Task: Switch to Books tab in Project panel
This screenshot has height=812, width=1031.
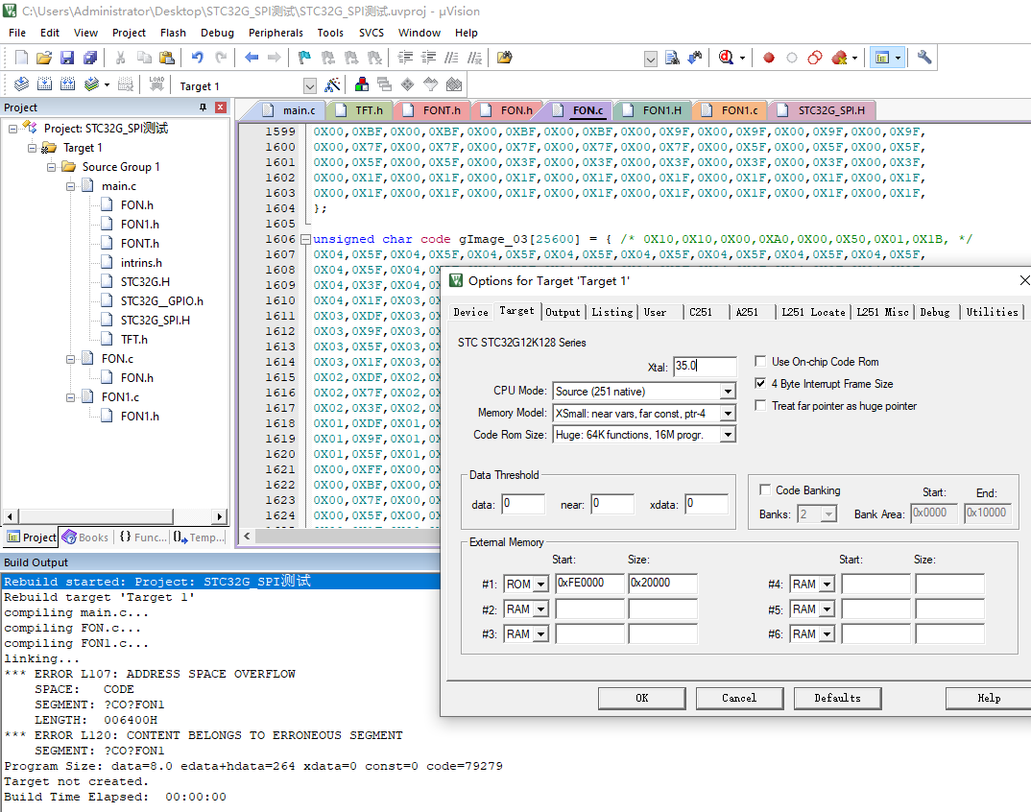Action: (86, 537)
